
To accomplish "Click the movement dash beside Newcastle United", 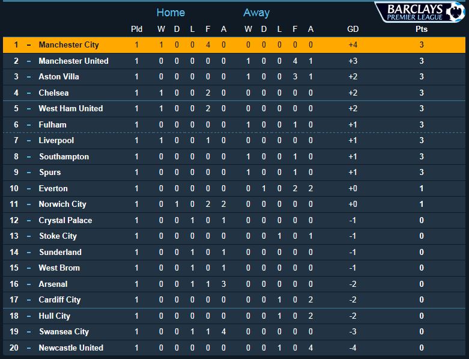I will pyautogui.click(x=28, y=348).
